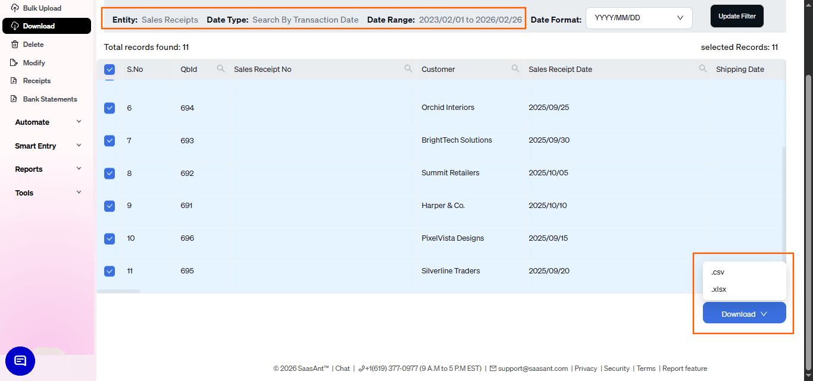Deselect the Silverline Traders row checkbox
The width and height of the screenshot is (813, 381).
click(x=110, y=271)
